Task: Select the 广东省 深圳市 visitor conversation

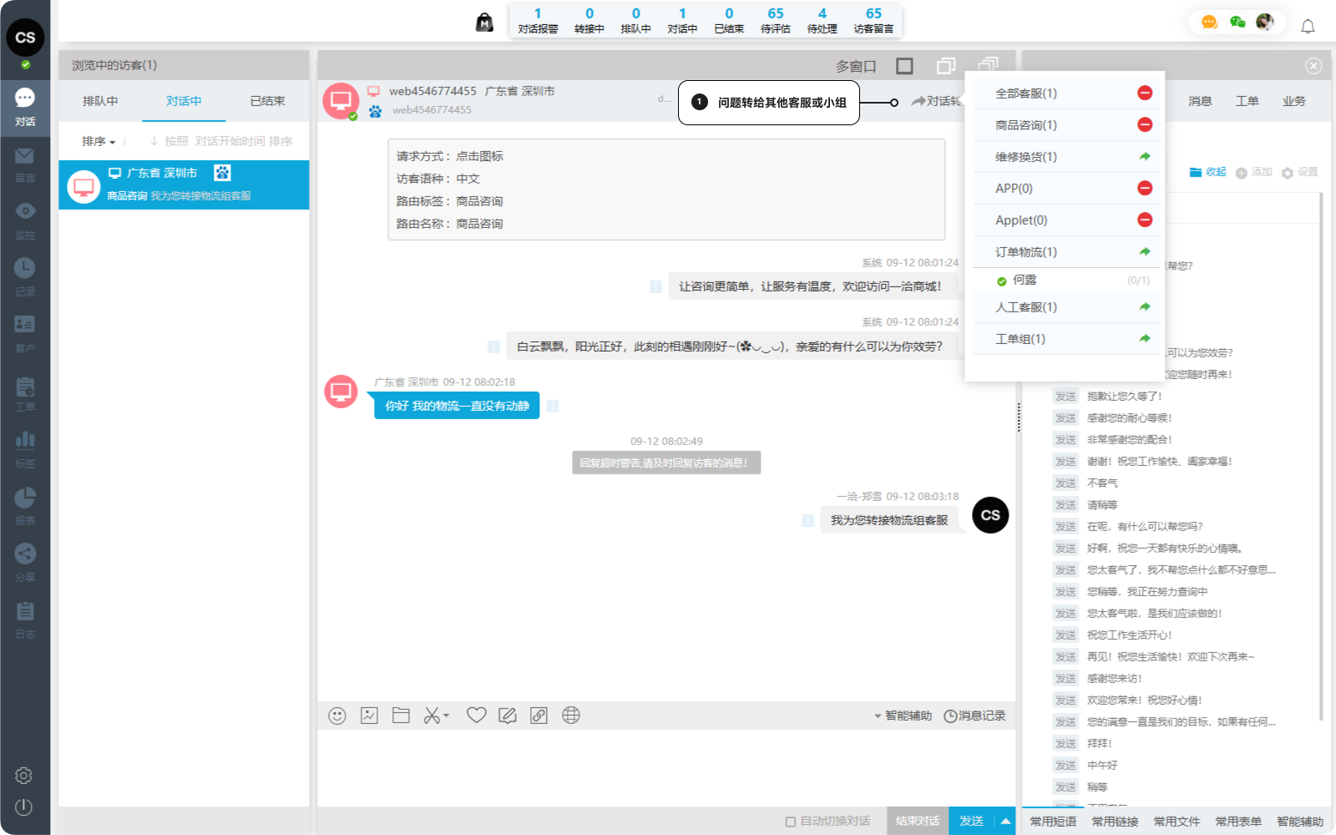Action: (184, 185)
